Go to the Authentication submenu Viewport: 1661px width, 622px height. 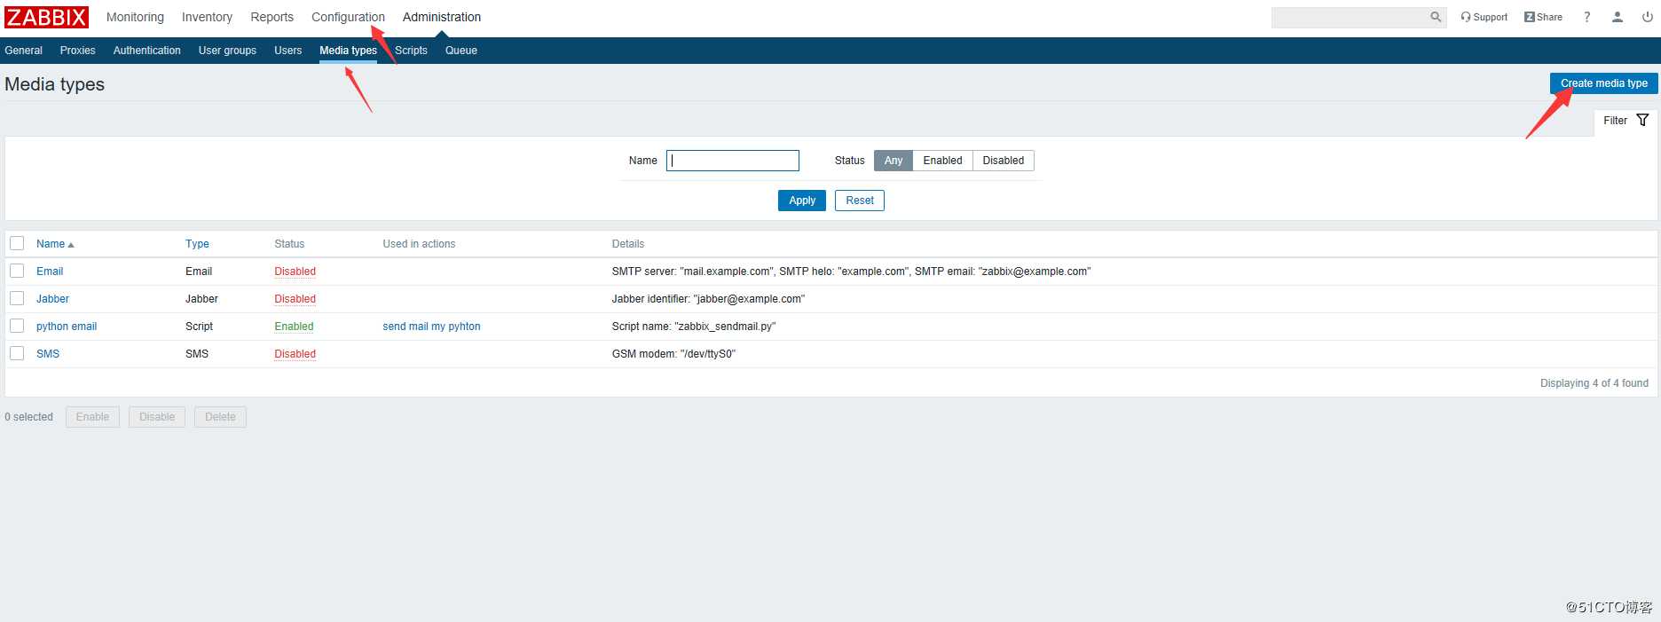146,51
